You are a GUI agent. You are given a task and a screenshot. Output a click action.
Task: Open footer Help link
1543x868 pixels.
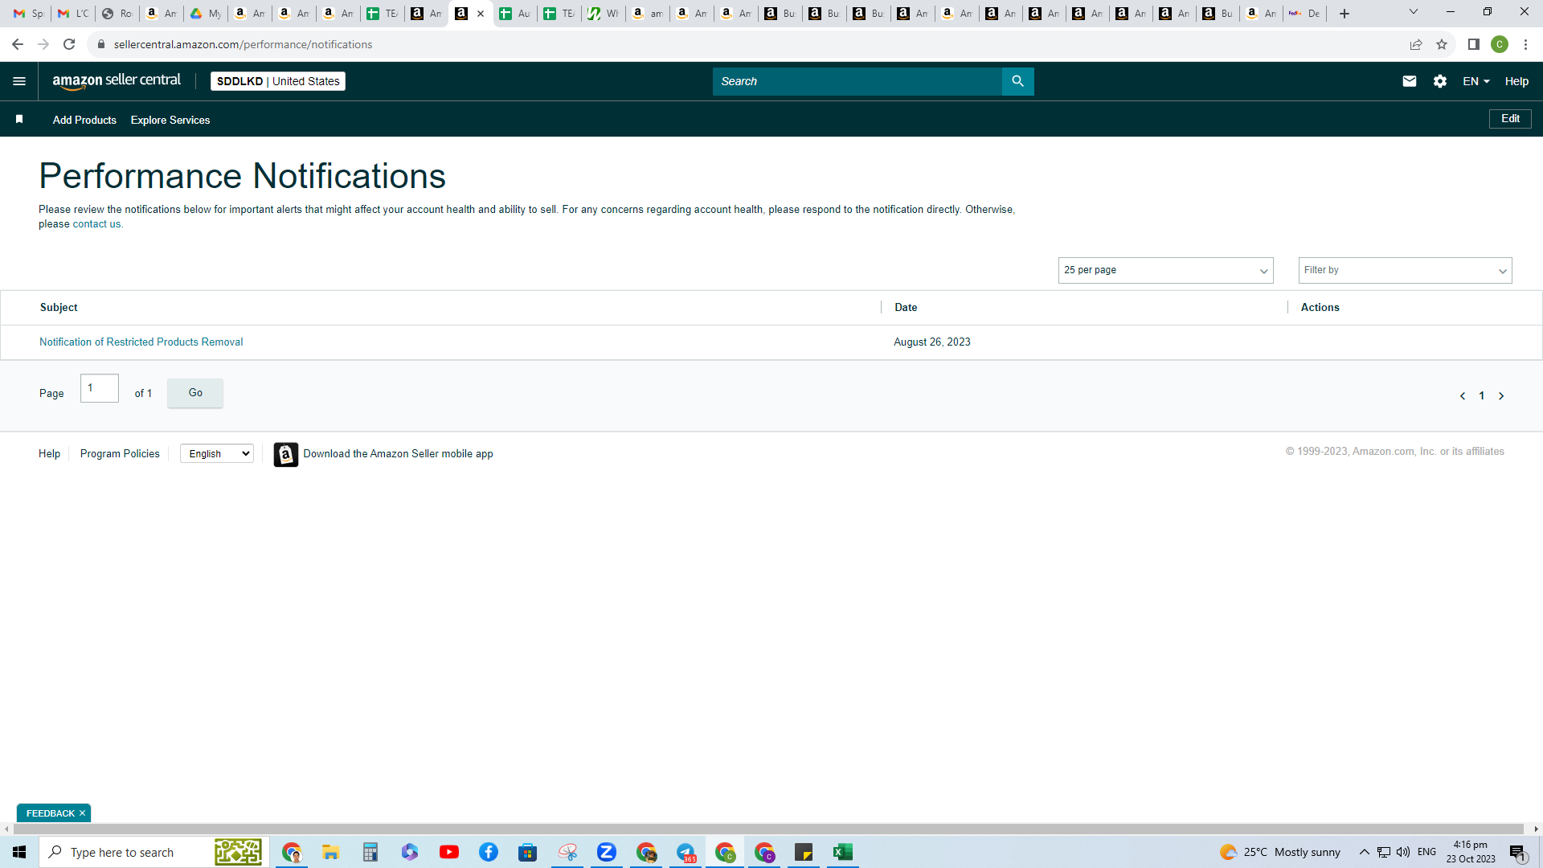click(x=49, y=454)
